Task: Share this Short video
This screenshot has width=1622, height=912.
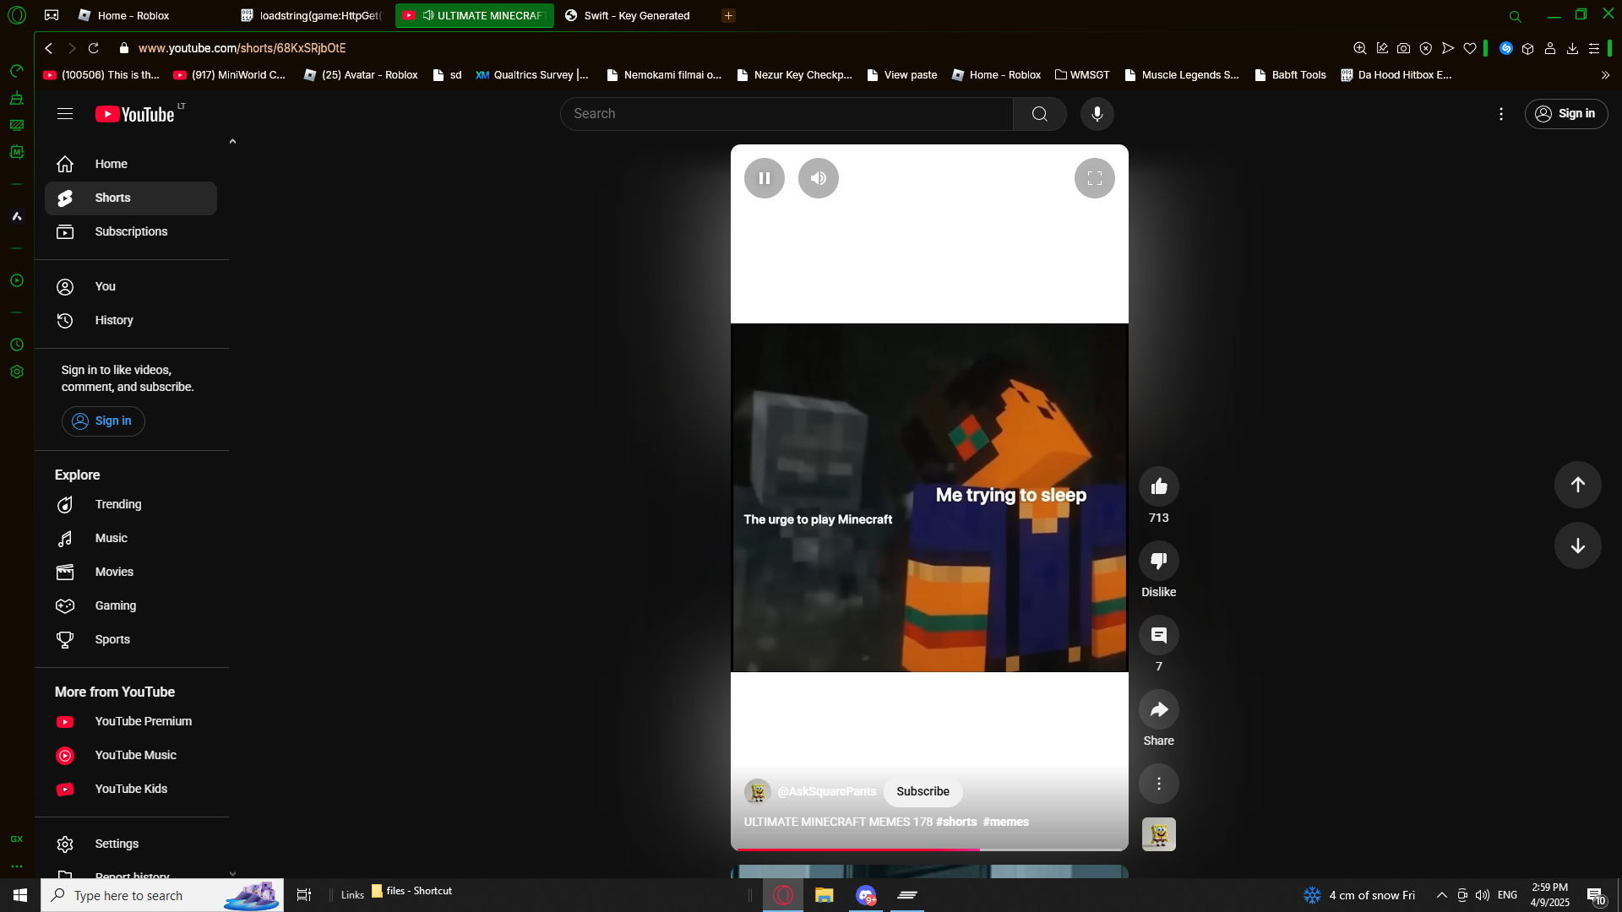Action: [1158, 709]
